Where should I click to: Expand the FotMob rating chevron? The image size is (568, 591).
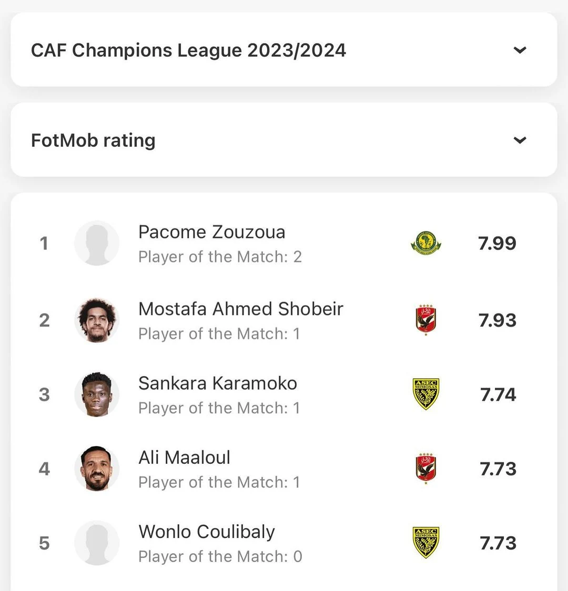(520, 140)
